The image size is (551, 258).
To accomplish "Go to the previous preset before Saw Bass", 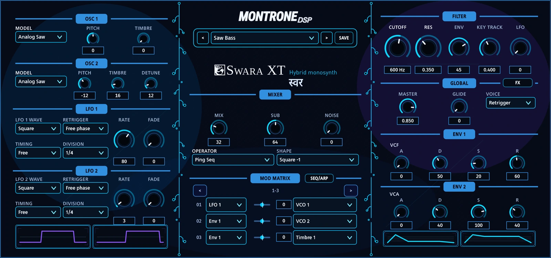I will [x=203, y=38].
